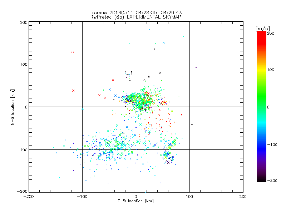Select the "E-W location [km]" axis label
Image resolution: width=286 pixels, height=214 pixels.
(135, 201)
